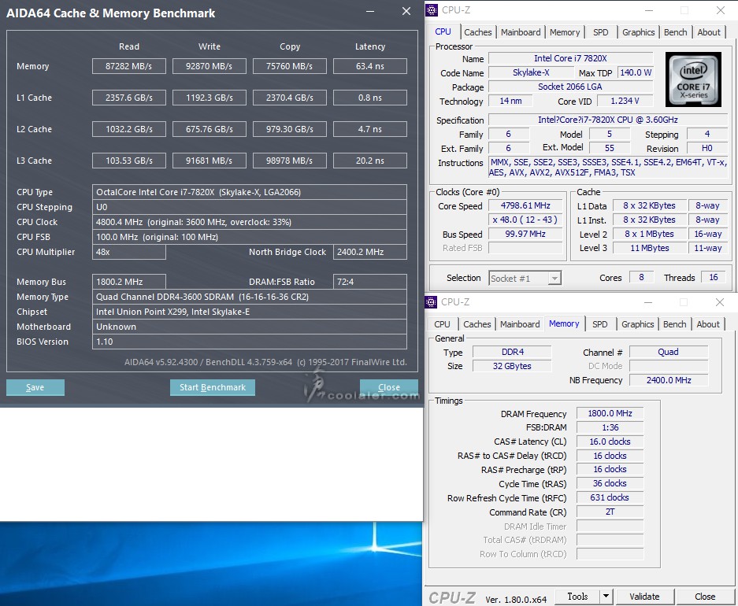Click the Core VID value 1.234 V
The height and width of the screenshot is (606, 738).
625,101
